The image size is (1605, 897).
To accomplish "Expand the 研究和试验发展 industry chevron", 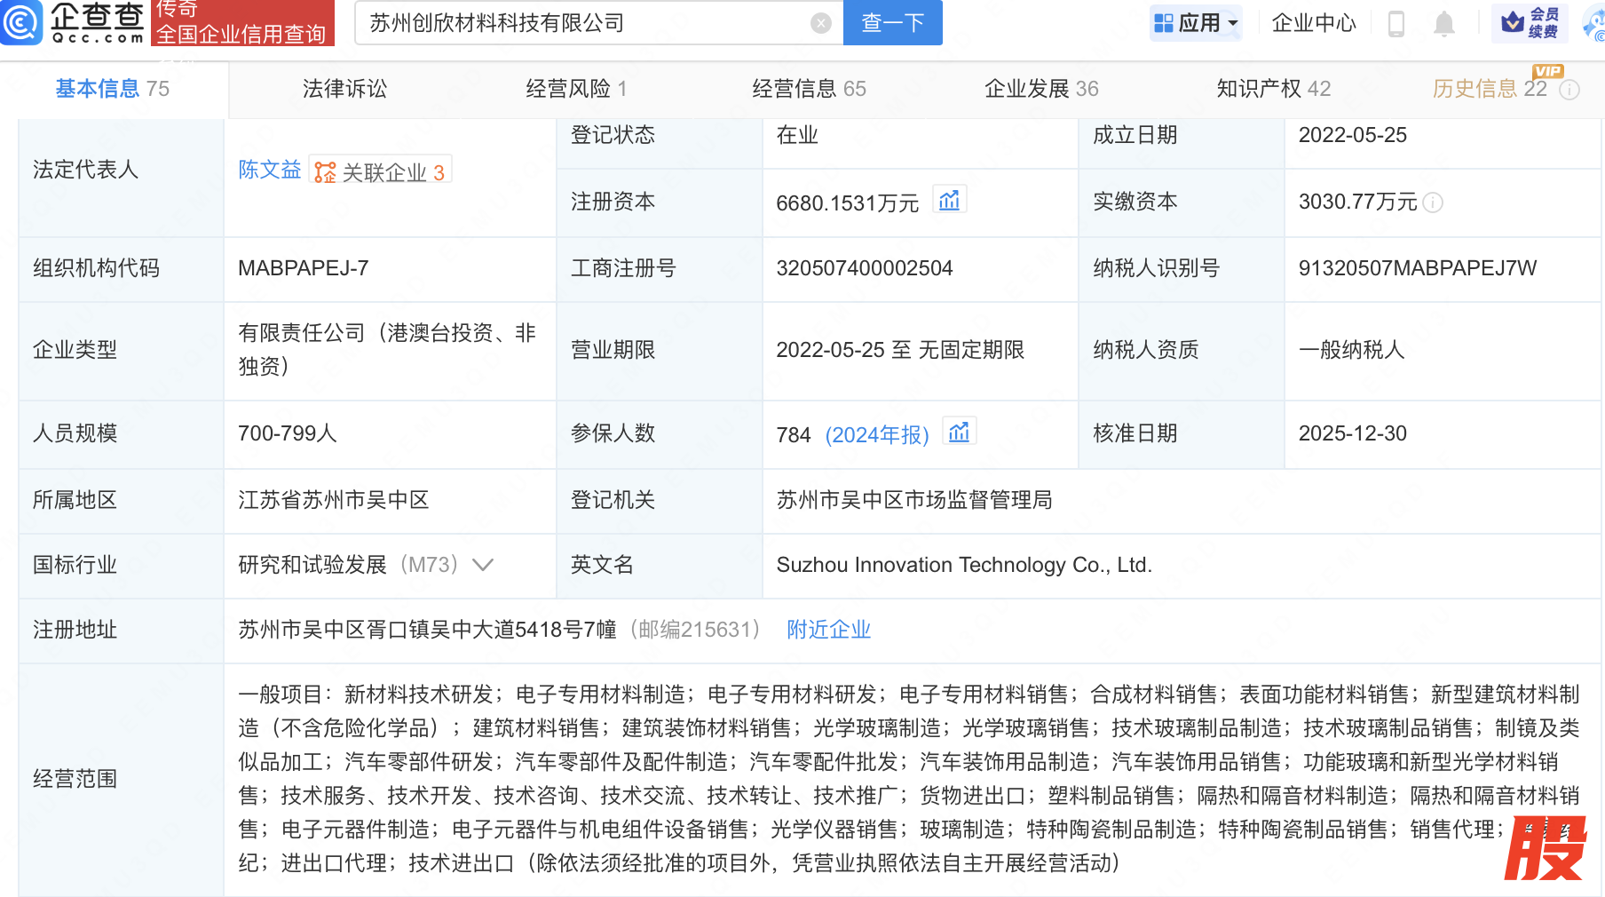I will point(483,565).
